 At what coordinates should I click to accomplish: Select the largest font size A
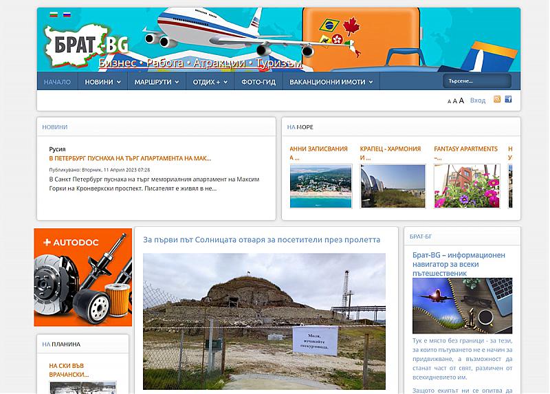461,100
